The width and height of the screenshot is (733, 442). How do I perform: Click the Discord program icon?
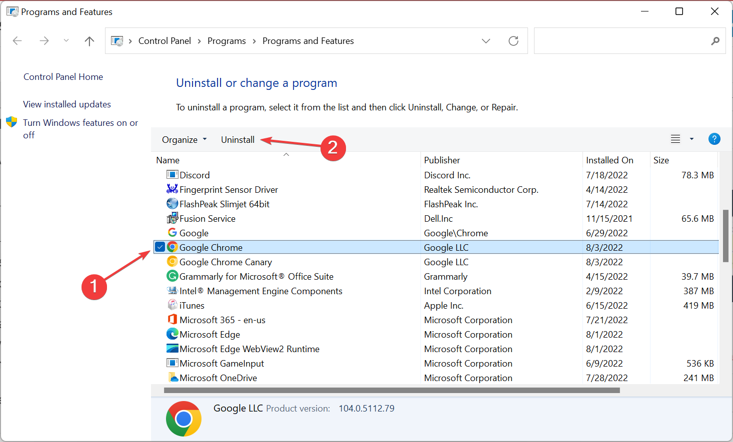[x=172, y=175]
